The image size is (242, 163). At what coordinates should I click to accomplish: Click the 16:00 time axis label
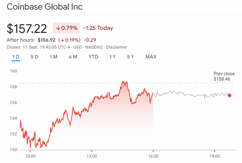(x=153, y=156)
